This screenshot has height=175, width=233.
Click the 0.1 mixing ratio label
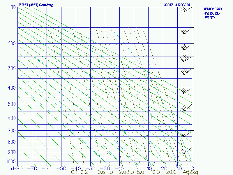point(74,172)
